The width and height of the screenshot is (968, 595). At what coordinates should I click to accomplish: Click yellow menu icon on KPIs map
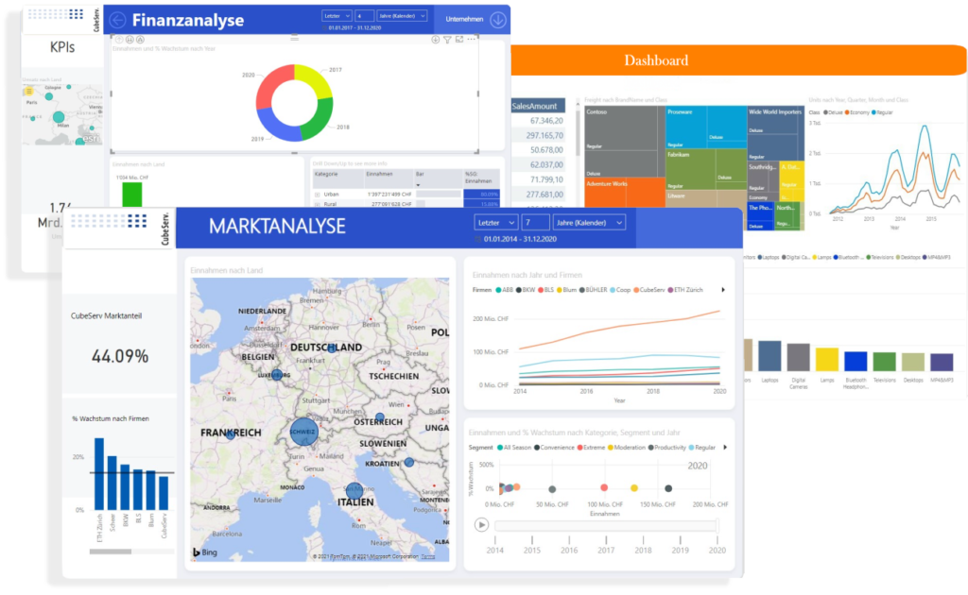[x=29, y=92]
